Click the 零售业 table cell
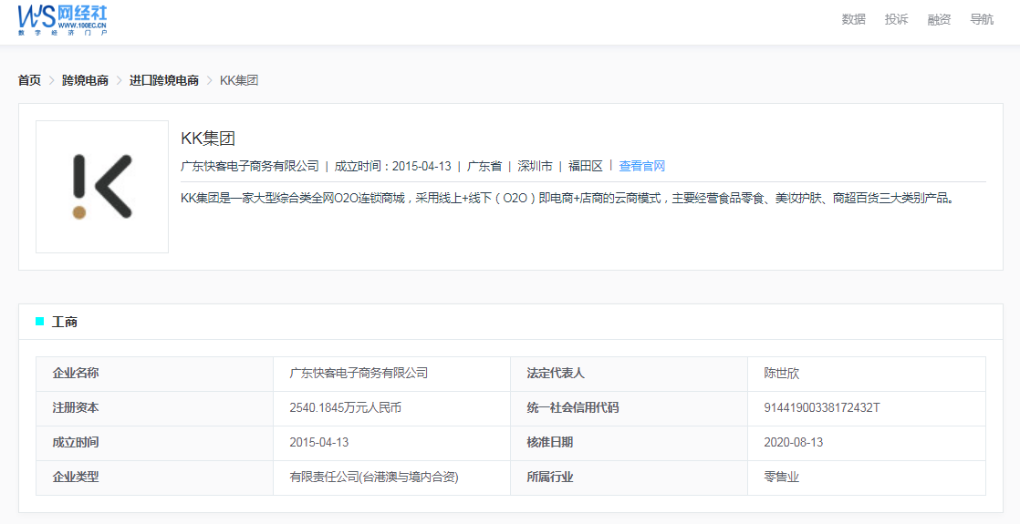 (x=781, y=477)
